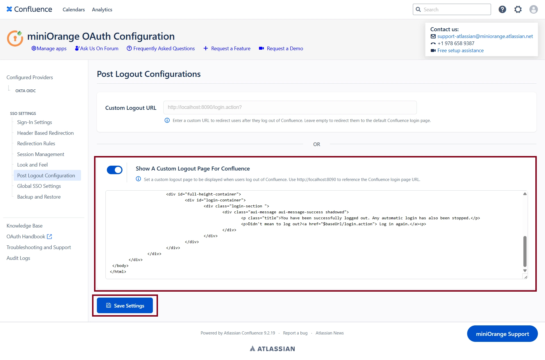Click the Post Logout Configurations heading
545x360 pixels.
tap(149, 74)
